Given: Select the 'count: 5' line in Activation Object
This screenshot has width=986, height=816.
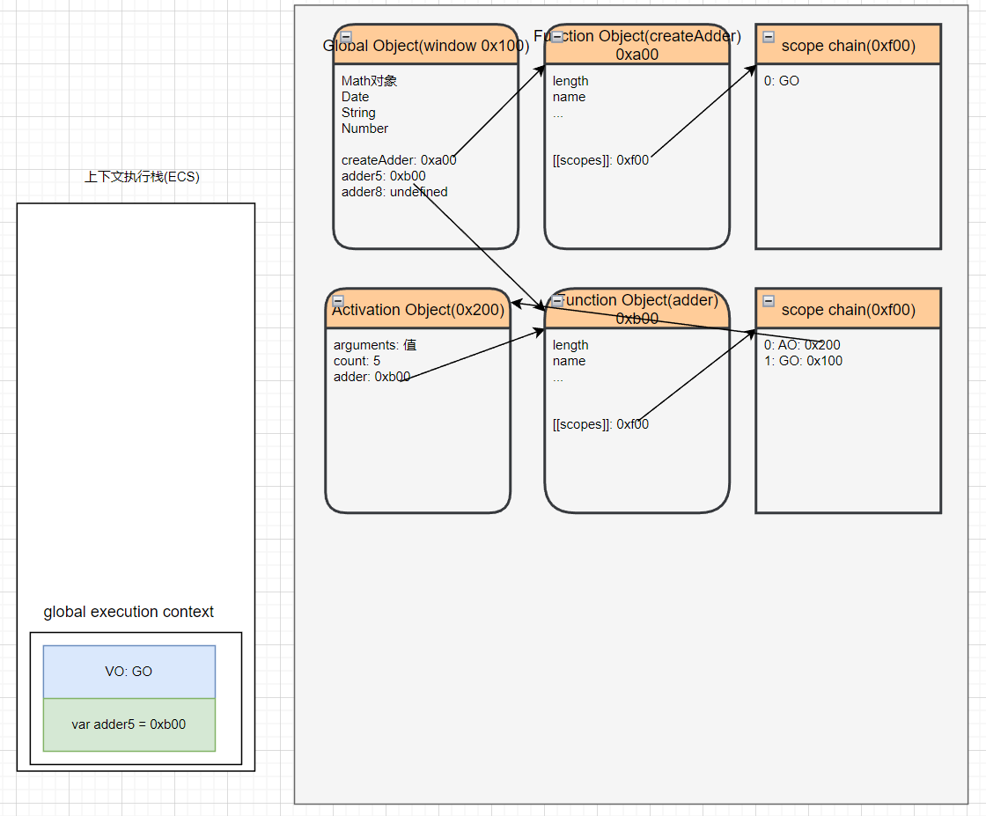Looking at the screenshot, I should pyautogui.click(x=357, y=361).
